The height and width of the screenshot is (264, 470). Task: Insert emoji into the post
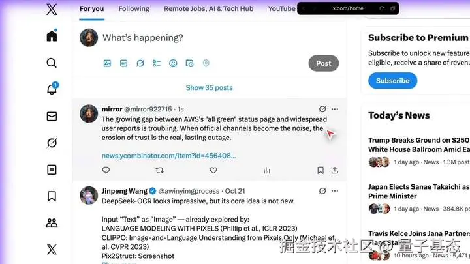(x=173, y=63)
